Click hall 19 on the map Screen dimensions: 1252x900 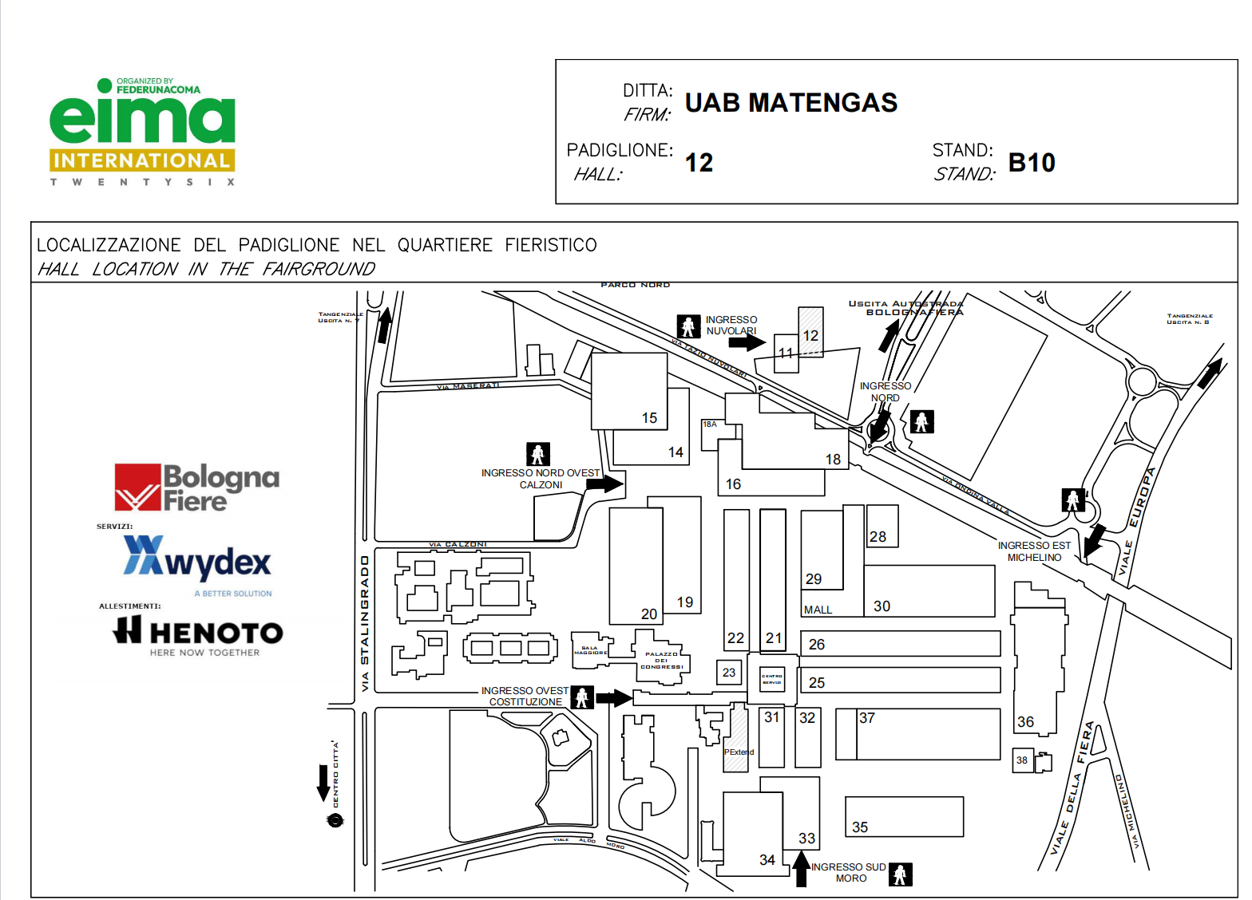click(682, 555)
